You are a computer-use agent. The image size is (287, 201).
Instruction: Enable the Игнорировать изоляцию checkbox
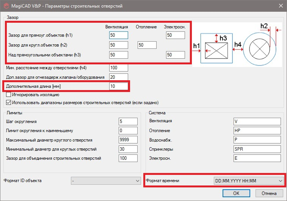(x=9, y=95)
